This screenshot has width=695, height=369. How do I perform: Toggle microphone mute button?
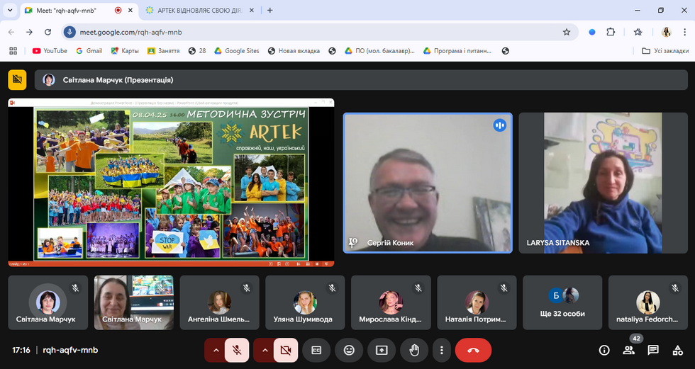point(237,351)
